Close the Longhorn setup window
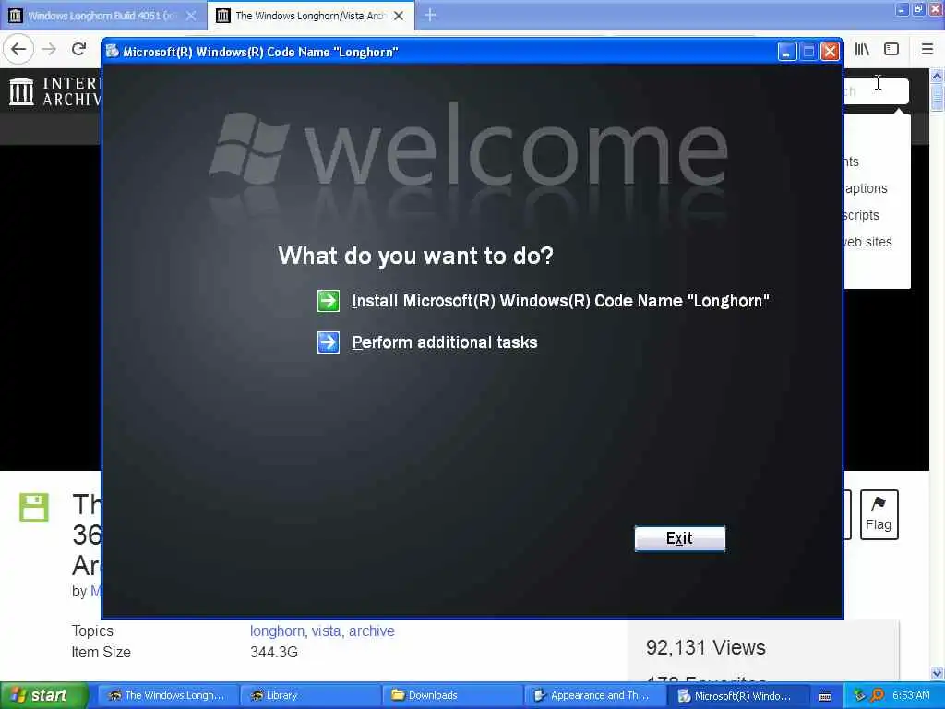This screenshot has width=945, height=709. click(831, 52)
